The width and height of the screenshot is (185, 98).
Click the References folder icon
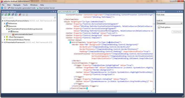click(x=7, y=23)
